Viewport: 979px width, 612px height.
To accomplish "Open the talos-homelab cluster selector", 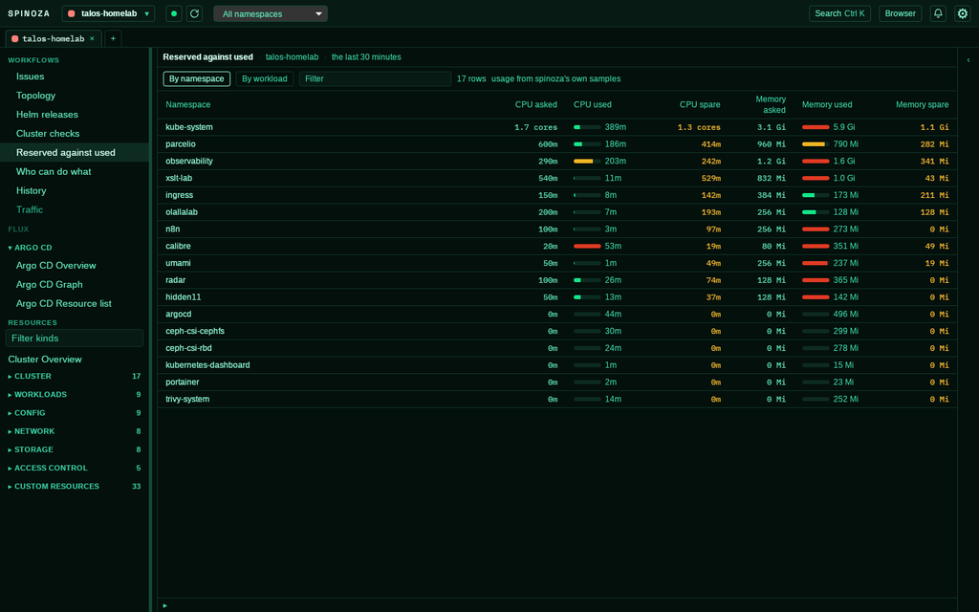I will (108, 13).
